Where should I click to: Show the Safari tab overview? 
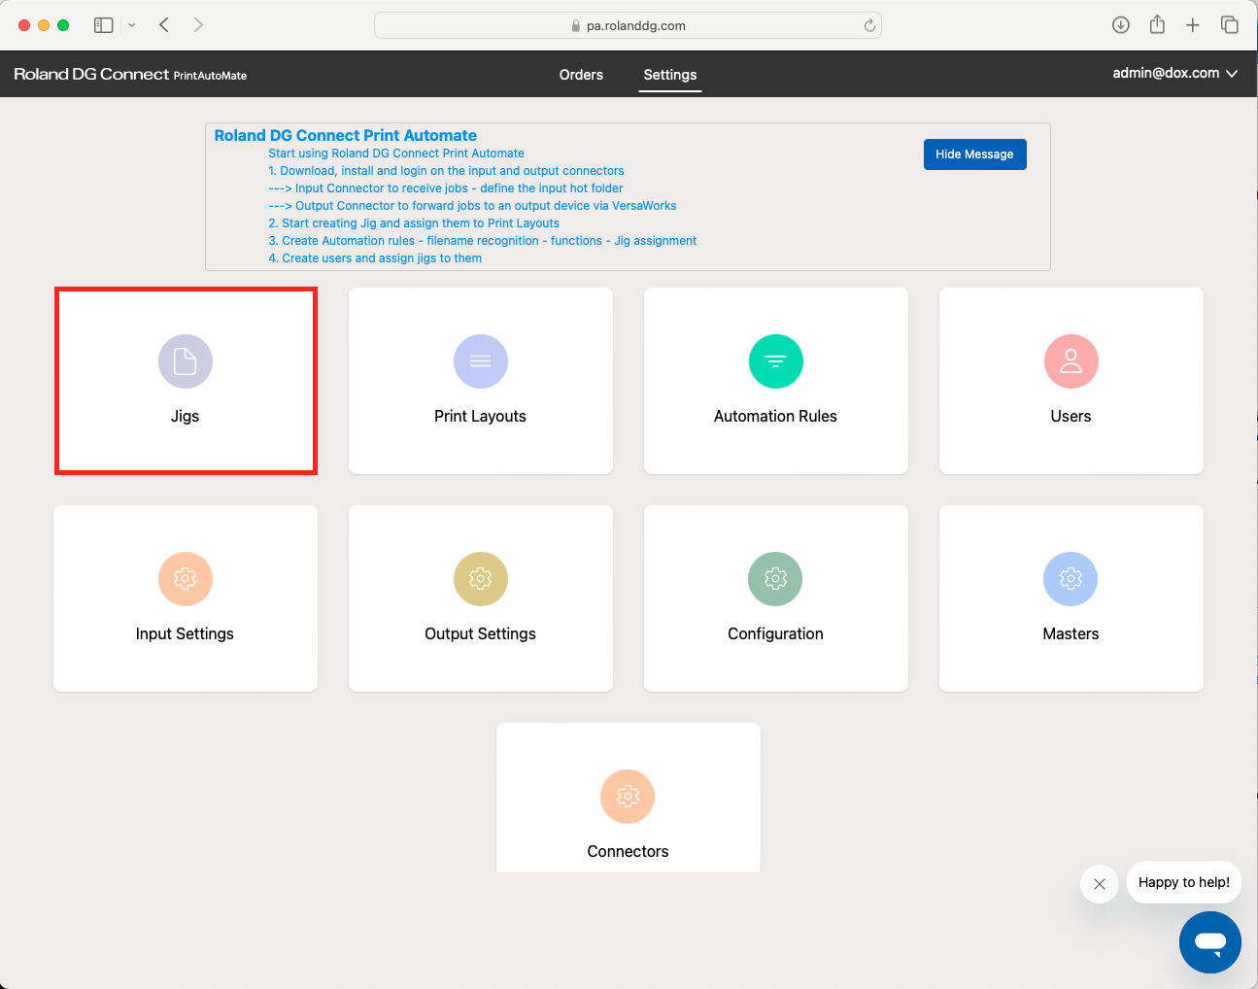1230,25
